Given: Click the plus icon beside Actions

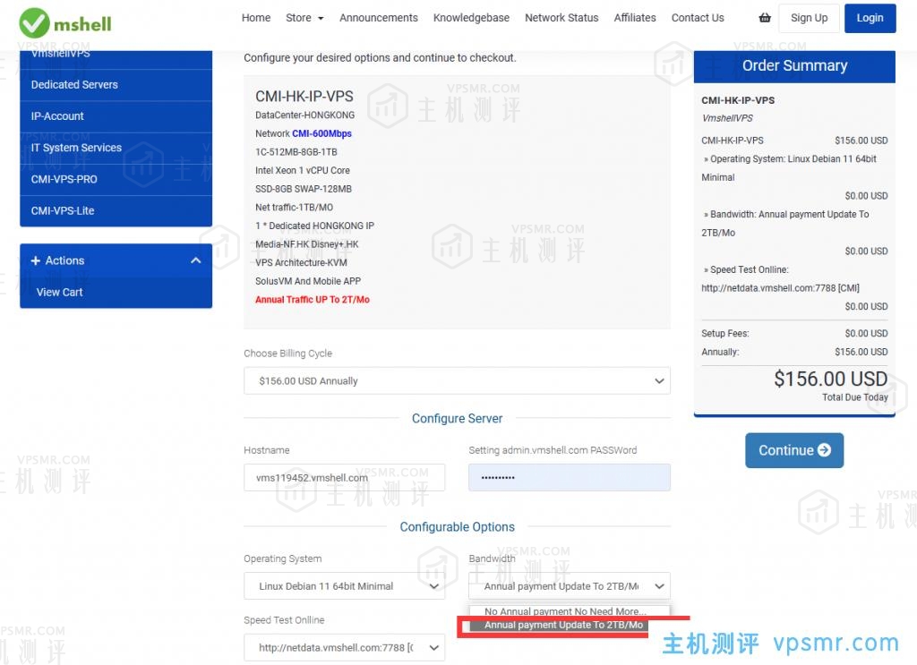Looking at the screenshot, I should tap(36, 260).
